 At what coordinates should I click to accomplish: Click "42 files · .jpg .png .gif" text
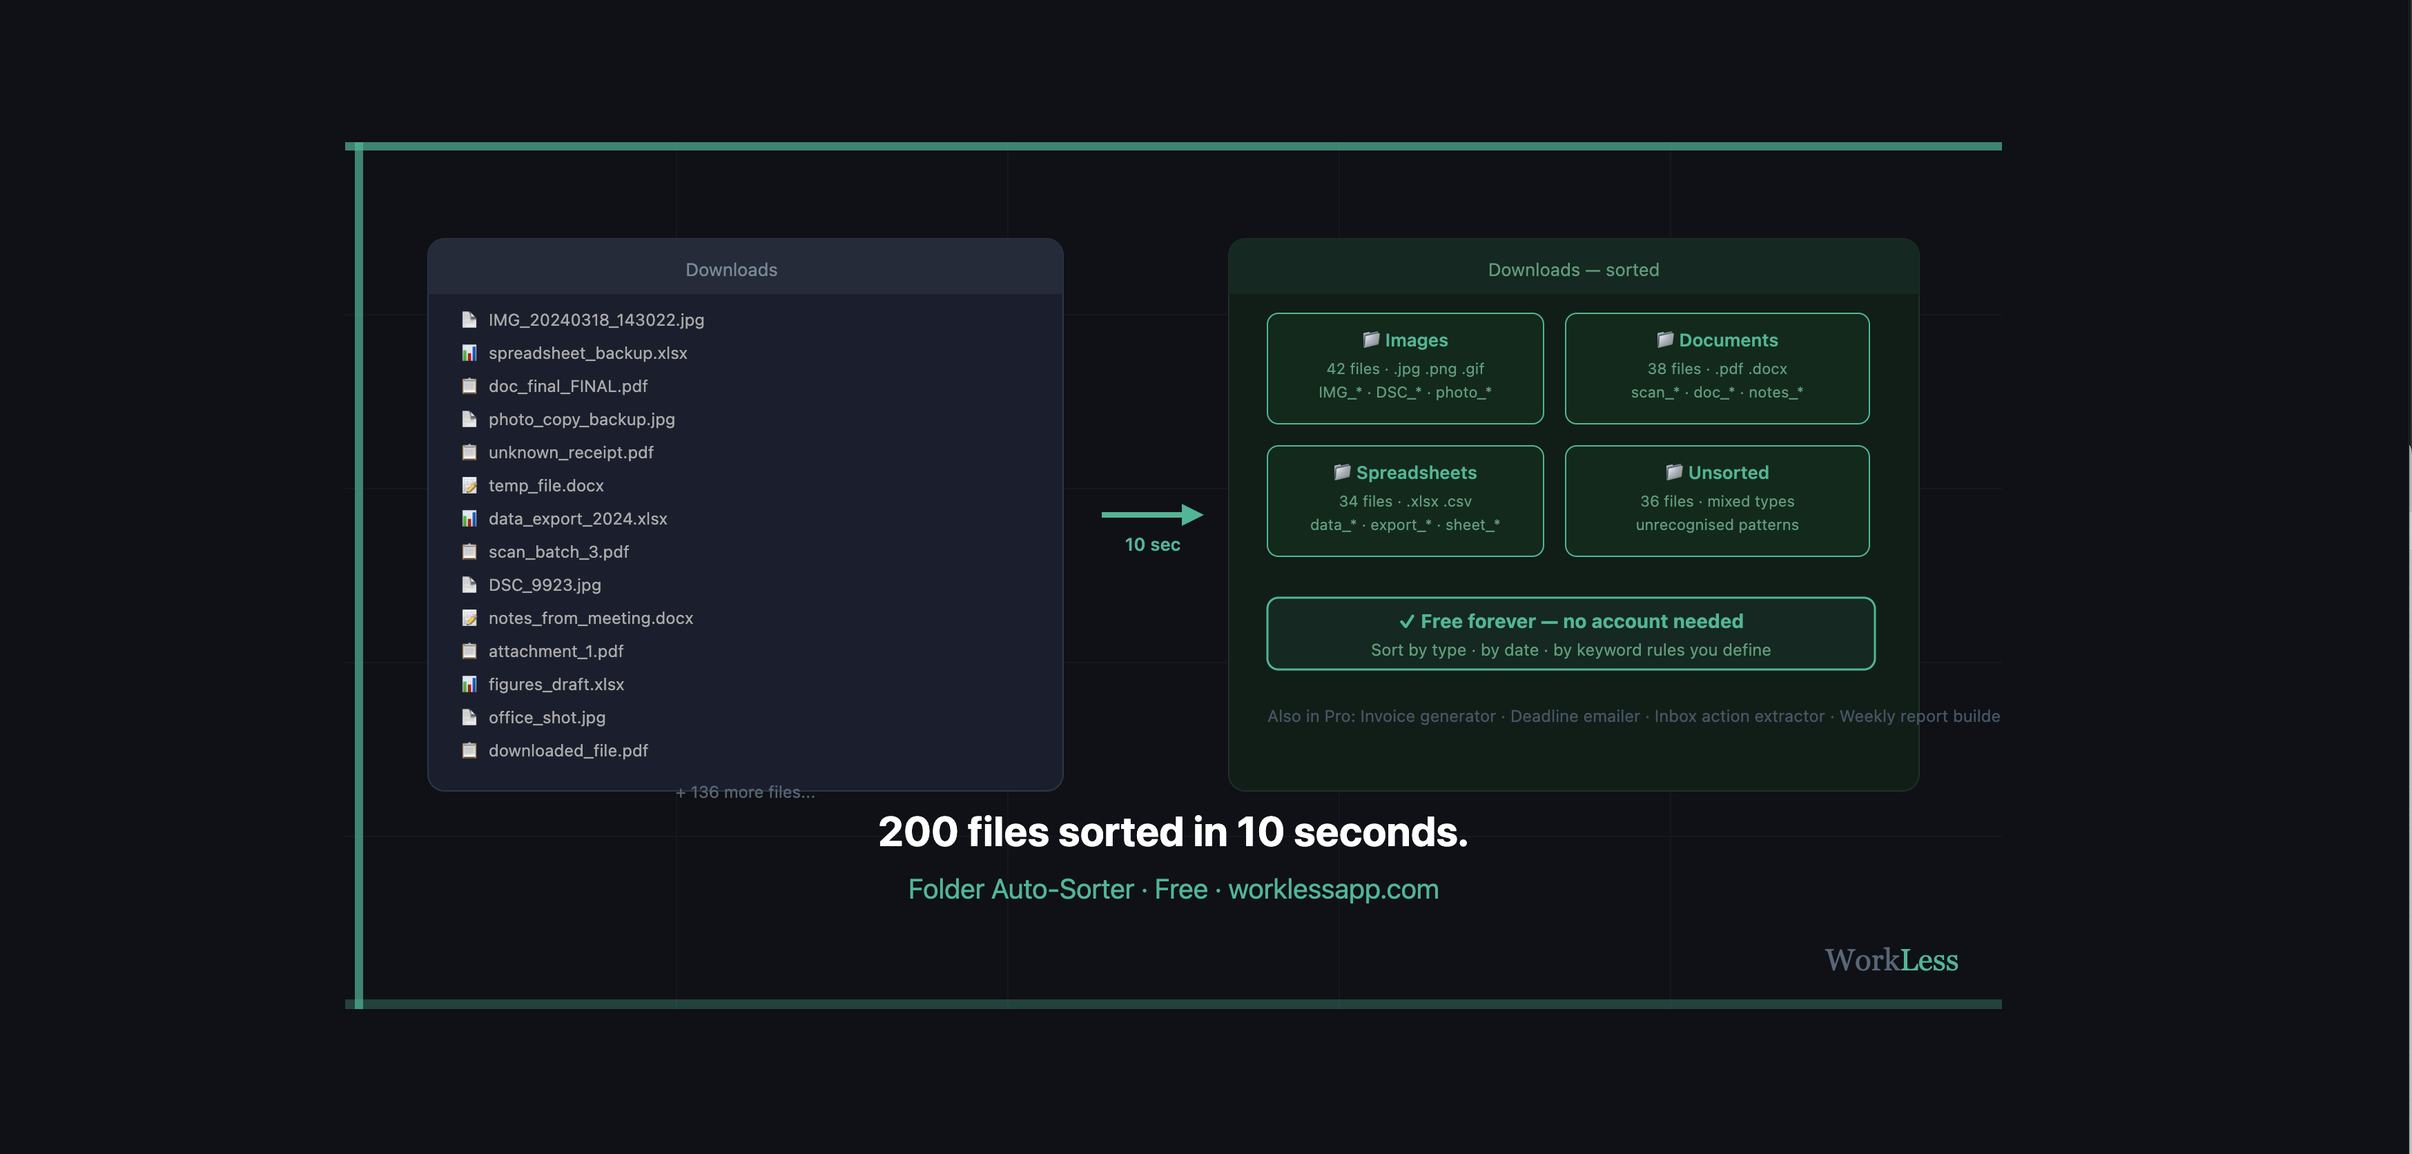(x=1406, y=369)
